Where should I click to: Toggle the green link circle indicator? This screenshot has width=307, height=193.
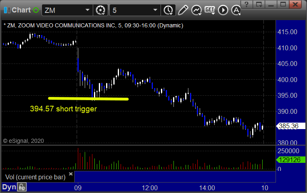coord(36,10)
